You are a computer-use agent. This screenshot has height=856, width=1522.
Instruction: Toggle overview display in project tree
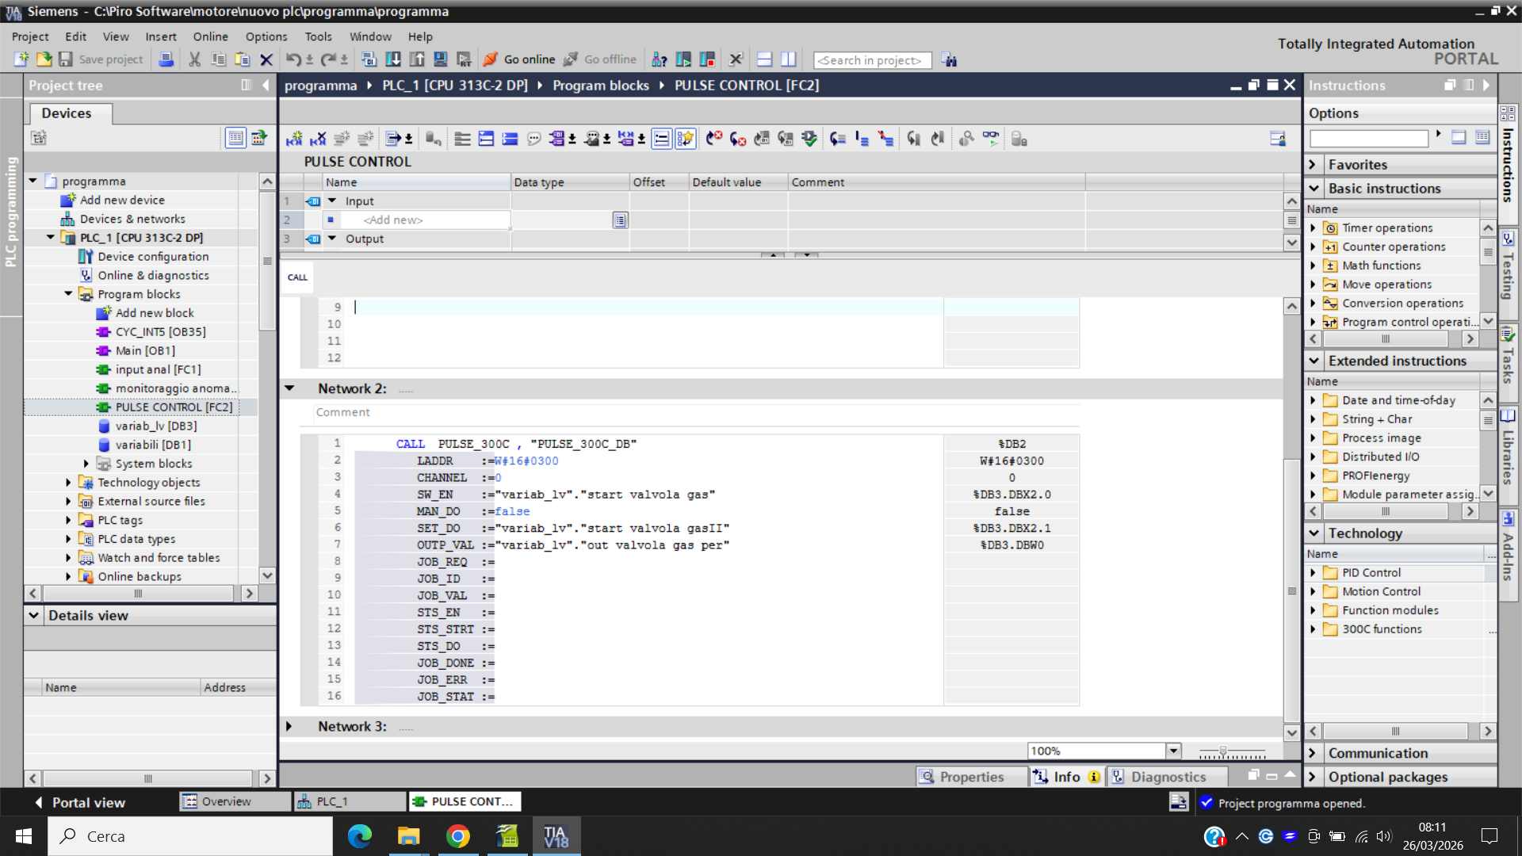[235, 138]
